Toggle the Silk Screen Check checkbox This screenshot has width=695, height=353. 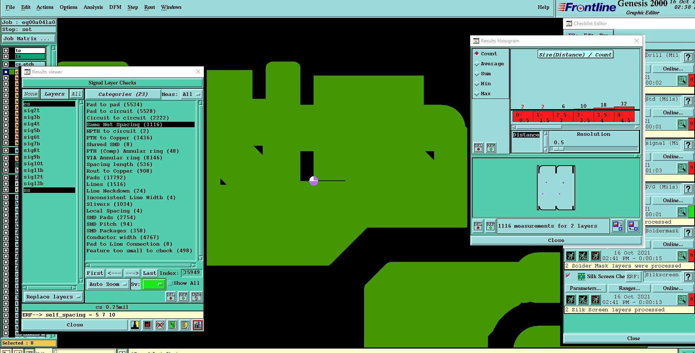pyautogui.click(x=568, y=276)
